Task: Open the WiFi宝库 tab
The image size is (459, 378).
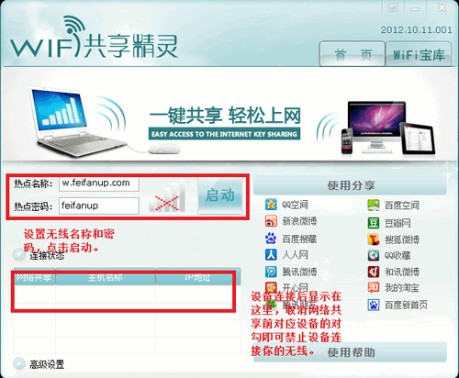Action: (x=419, y=54)
